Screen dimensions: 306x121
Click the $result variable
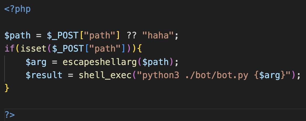(x=44, y=75)
